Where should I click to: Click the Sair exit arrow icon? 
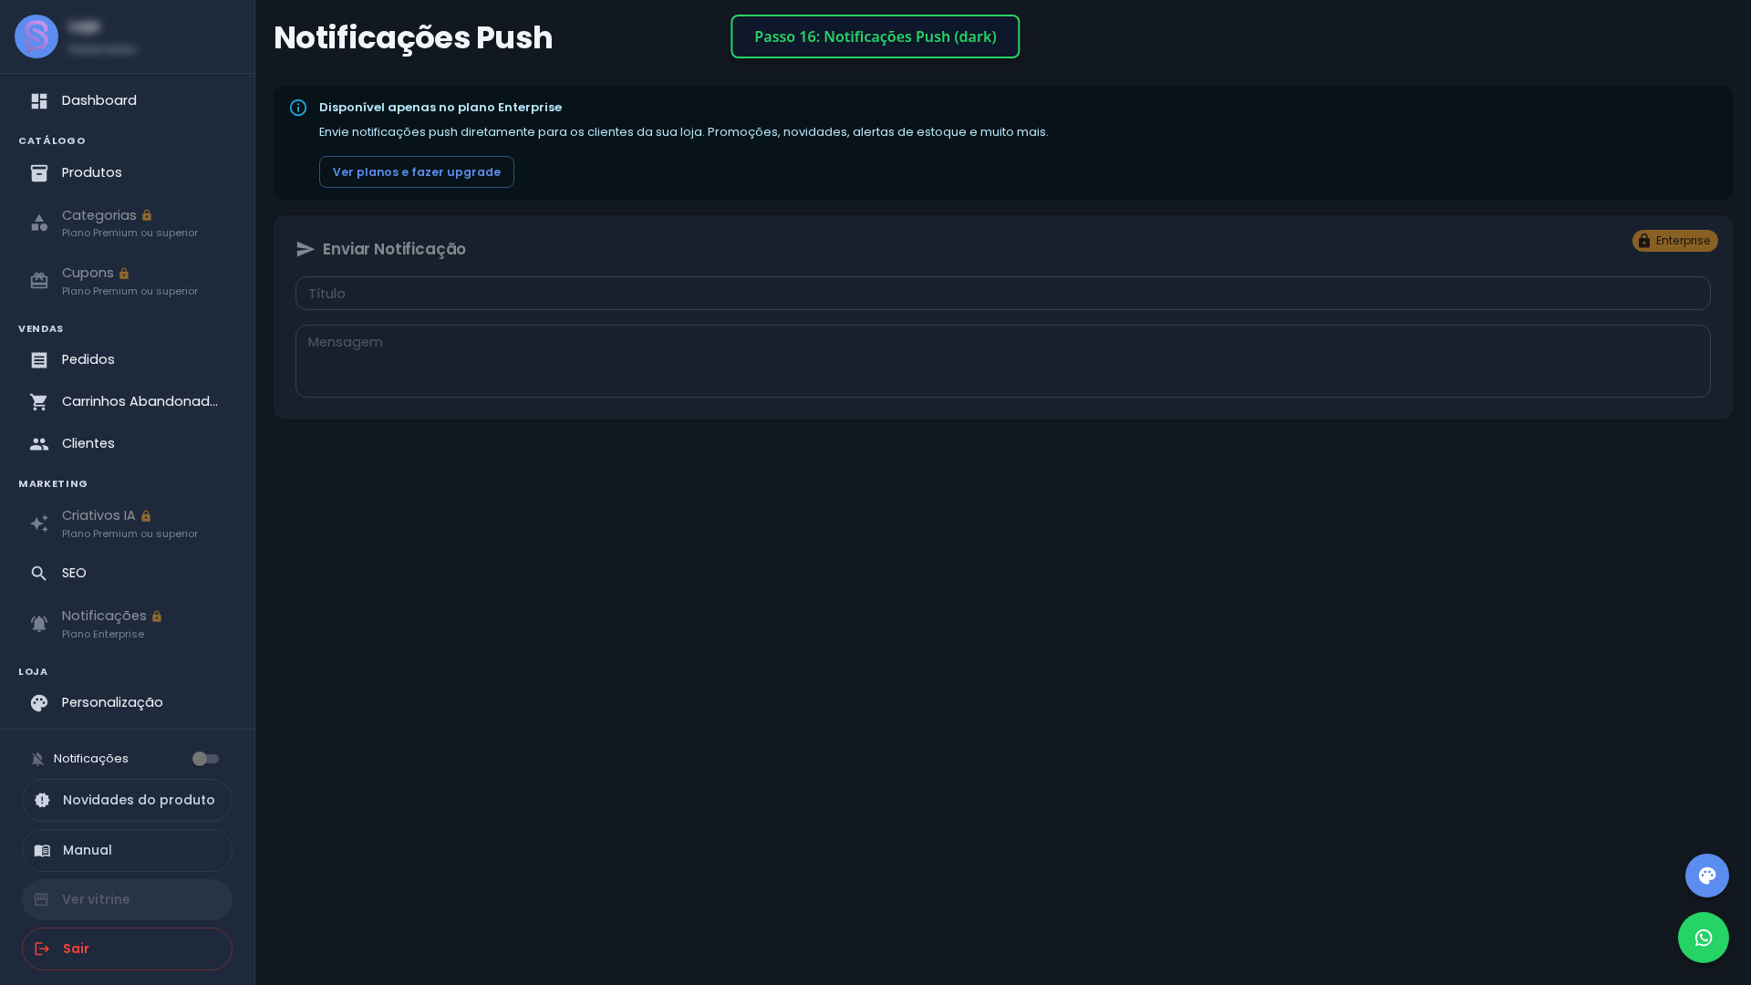[42, 949]
